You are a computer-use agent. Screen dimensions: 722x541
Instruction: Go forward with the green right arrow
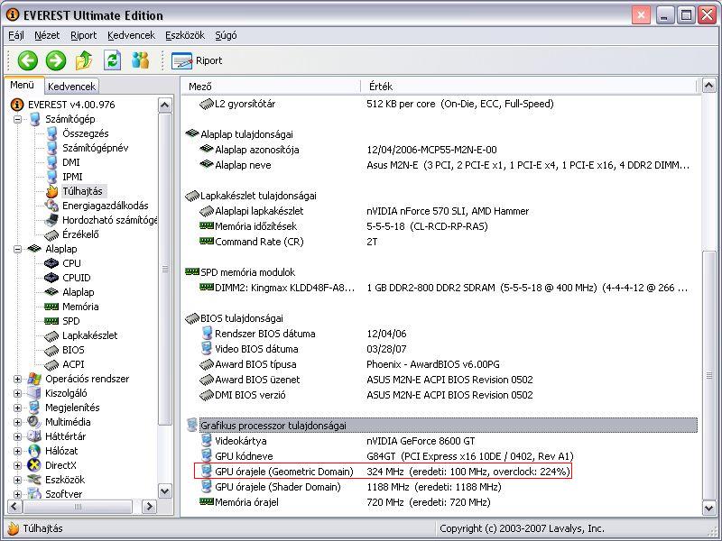pyautogui.click(x=56, y=60)
